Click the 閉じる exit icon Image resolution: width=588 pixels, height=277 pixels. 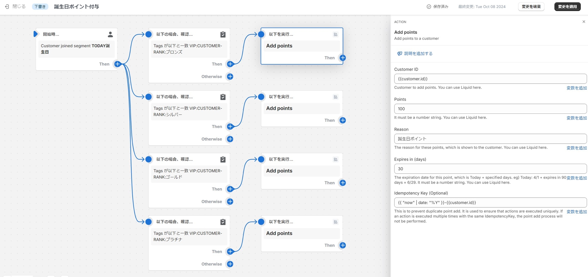click(7, 7)
